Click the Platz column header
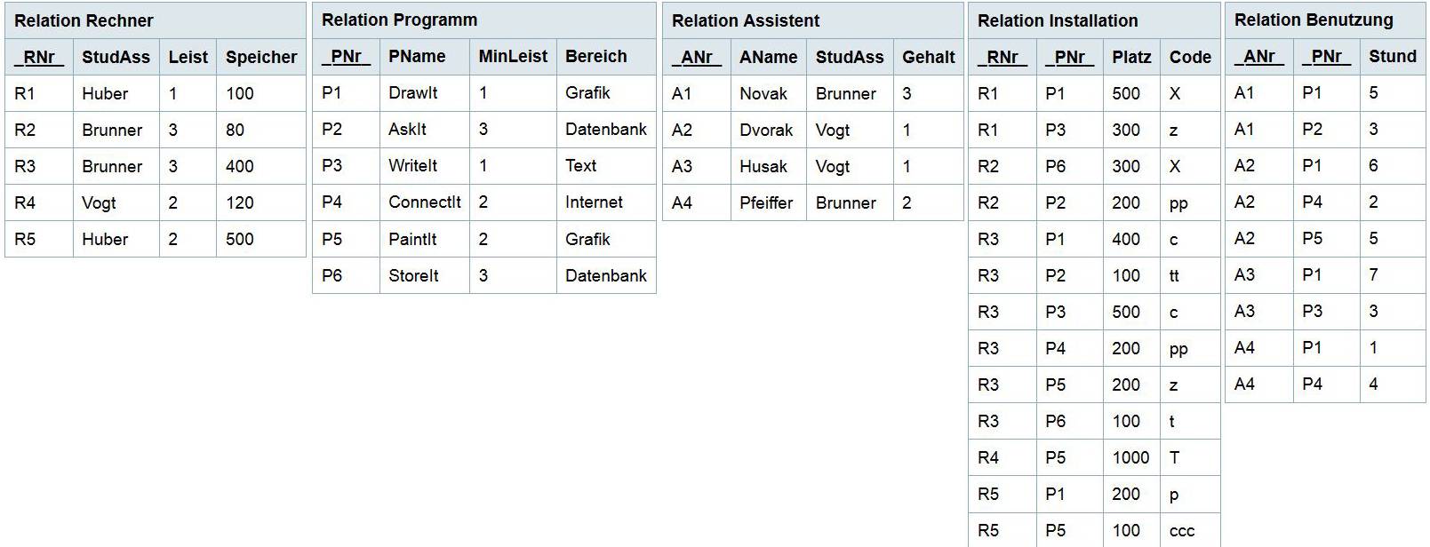This screenshot has width=1430, height=547. tap(1130, 57)
